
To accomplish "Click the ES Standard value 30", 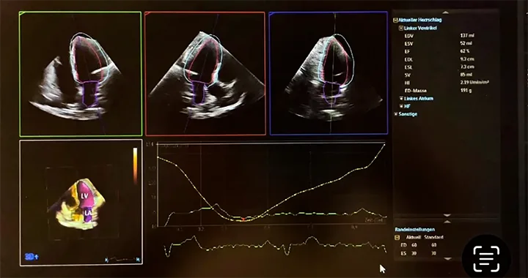I will [x=433, y=253].
